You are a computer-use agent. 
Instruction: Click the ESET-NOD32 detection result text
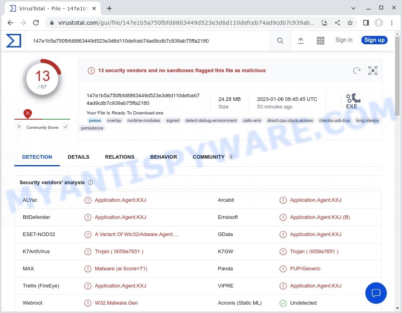point(137,234)
